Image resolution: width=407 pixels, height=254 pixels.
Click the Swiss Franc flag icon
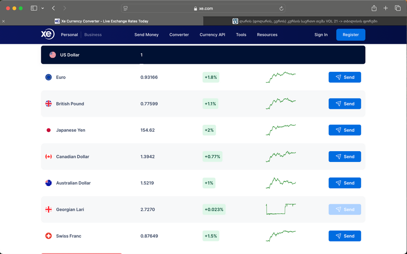(48, 236)
